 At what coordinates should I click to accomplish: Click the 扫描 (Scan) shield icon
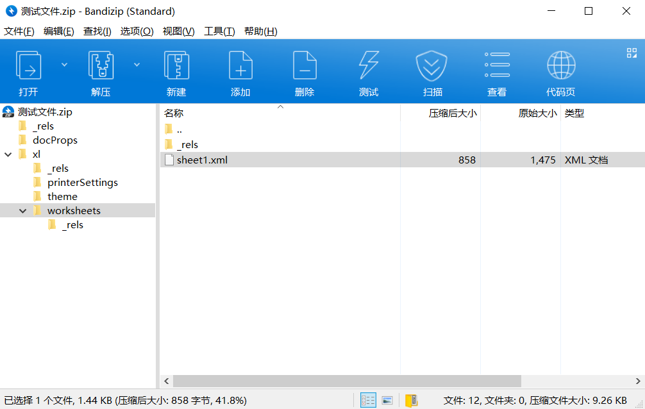coord(433,66)
